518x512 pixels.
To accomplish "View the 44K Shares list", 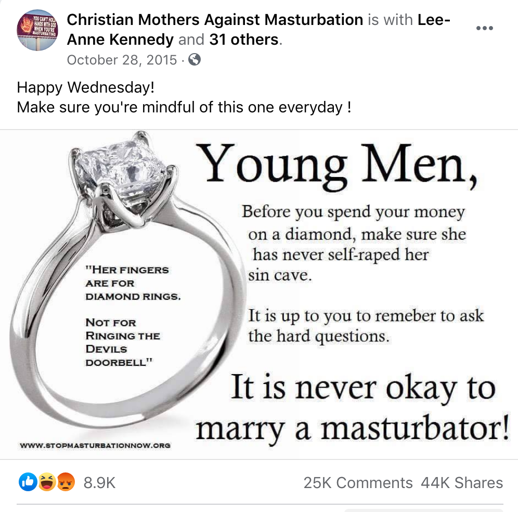I will (462, 483).
